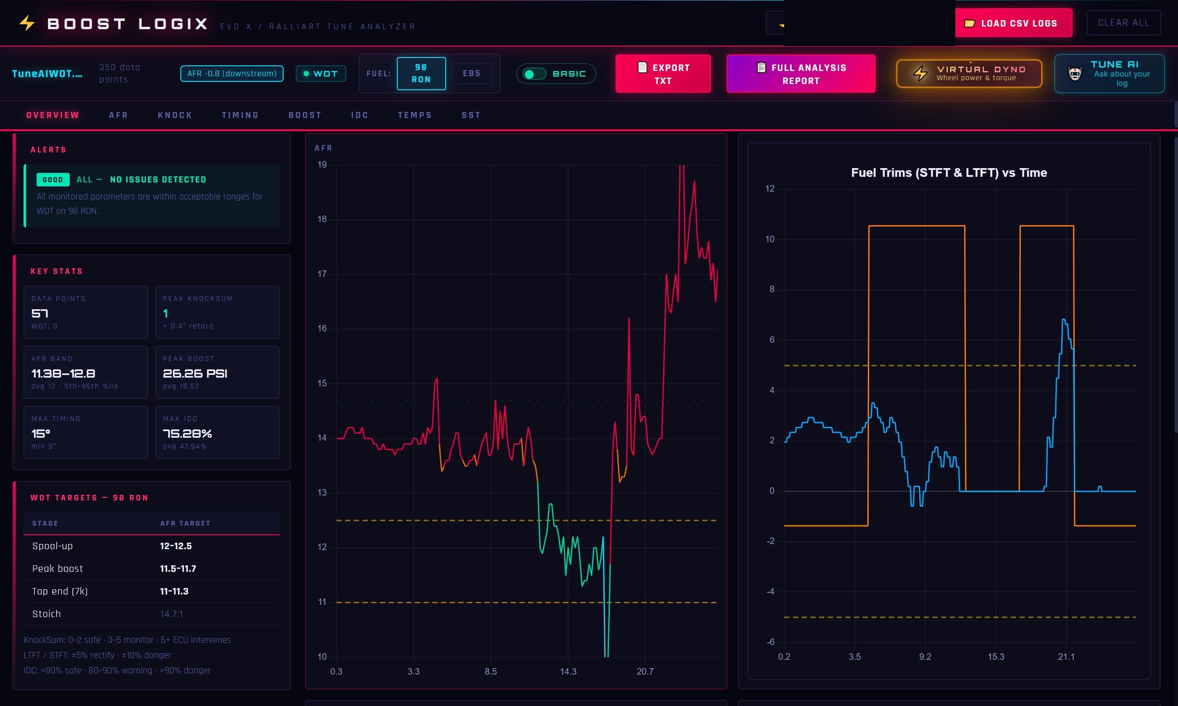Open the AFR -0.8 (downstream) selector
The image size is (1178, 706).
tap(232, 73)
